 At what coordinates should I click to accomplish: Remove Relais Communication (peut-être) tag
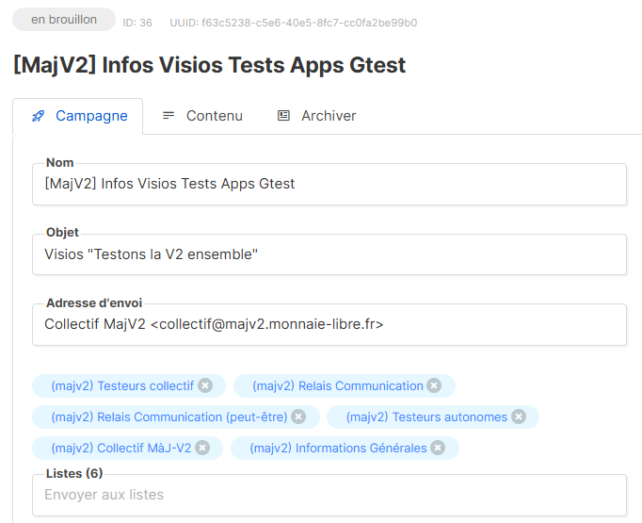coord(298,417)
